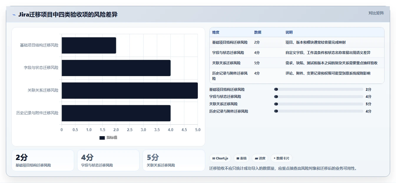This screenshot has width=396, height=183.
Task: Select the 表格 chip
Action: (x=241, y=158)
